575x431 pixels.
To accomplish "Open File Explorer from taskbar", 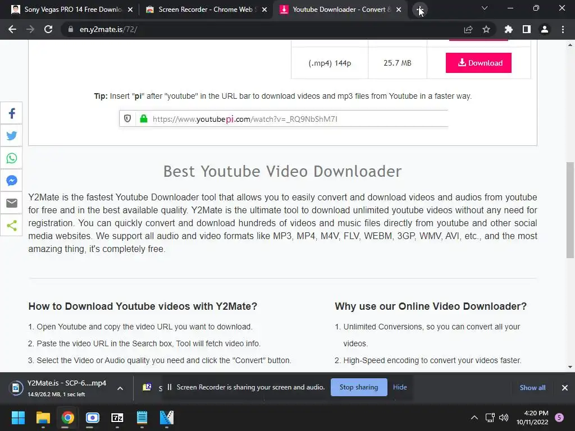I will click(43, 418).
